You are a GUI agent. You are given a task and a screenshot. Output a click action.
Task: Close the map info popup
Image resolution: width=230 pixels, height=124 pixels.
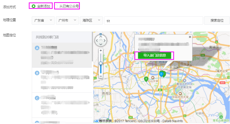pyautogui.click(x=190, y=37)
